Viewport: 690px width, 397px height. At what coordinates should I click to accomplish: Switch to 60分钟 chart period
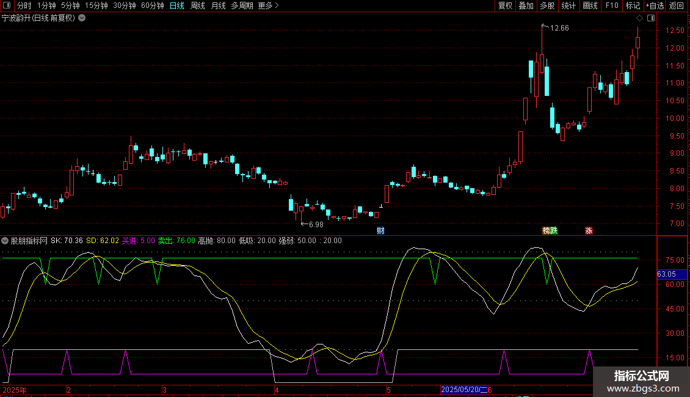tap(152, 6)
